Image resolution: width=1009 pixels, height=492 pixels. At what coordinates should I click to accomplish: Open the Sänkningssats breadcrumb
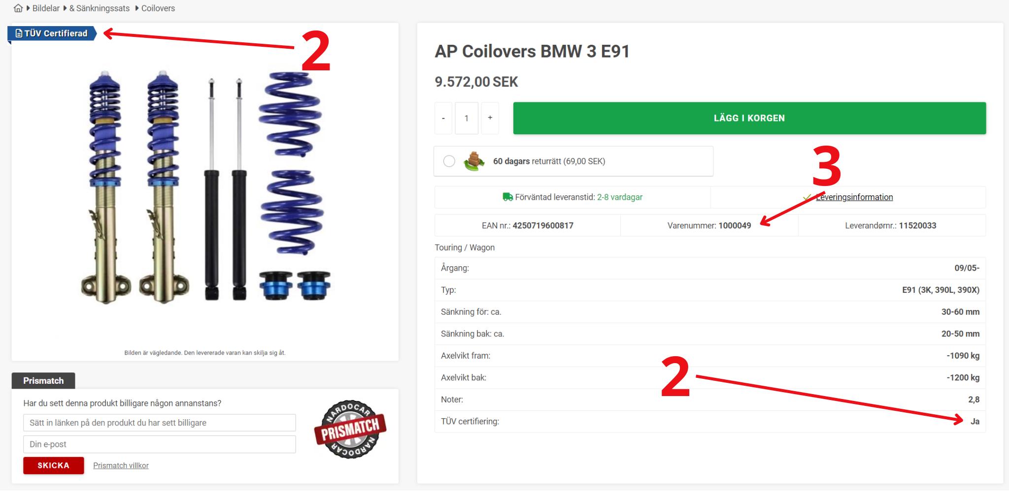[x=100, y=8]
